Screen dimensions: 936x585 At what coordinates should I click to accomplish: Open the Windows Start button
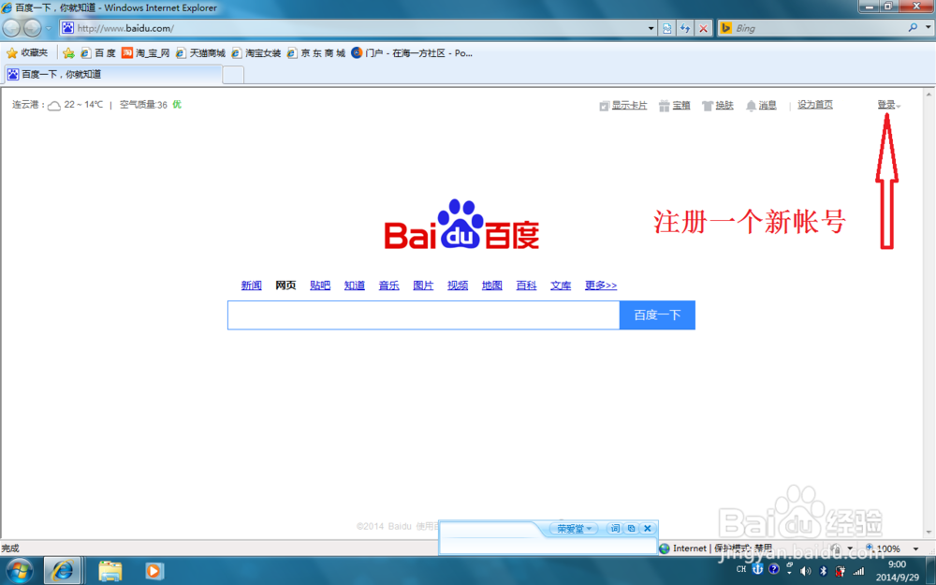click(x=20, y=571)
